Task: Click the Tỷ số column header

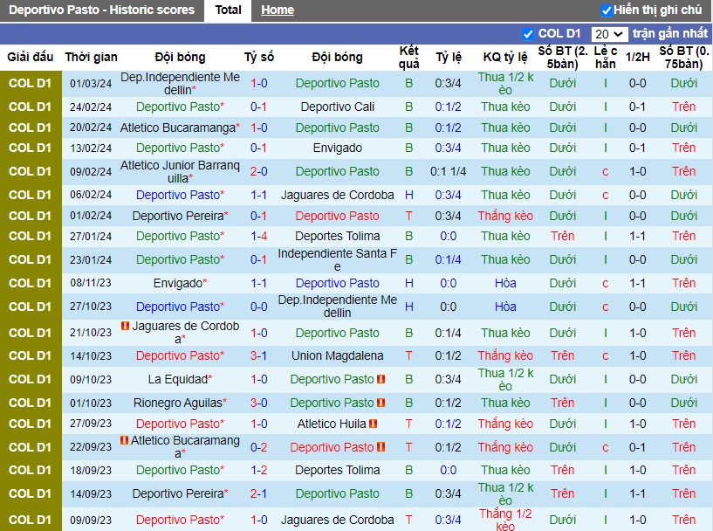Action: tap(258, 58)
